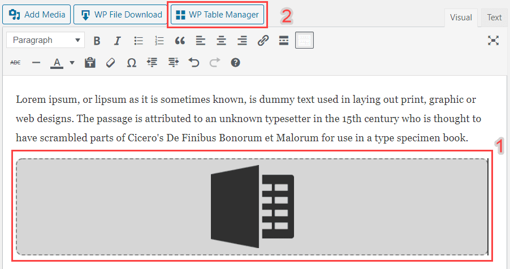Insert or edit link icon
Screen dimensions: 510x269
(x=263, y=41)
